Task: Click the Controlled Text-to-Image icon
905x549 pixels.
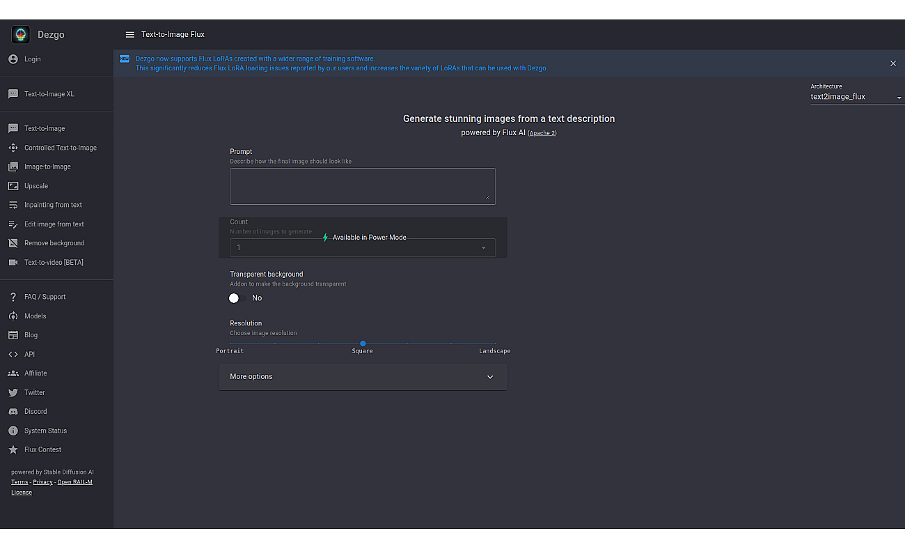Action: (x=13, y=148)
